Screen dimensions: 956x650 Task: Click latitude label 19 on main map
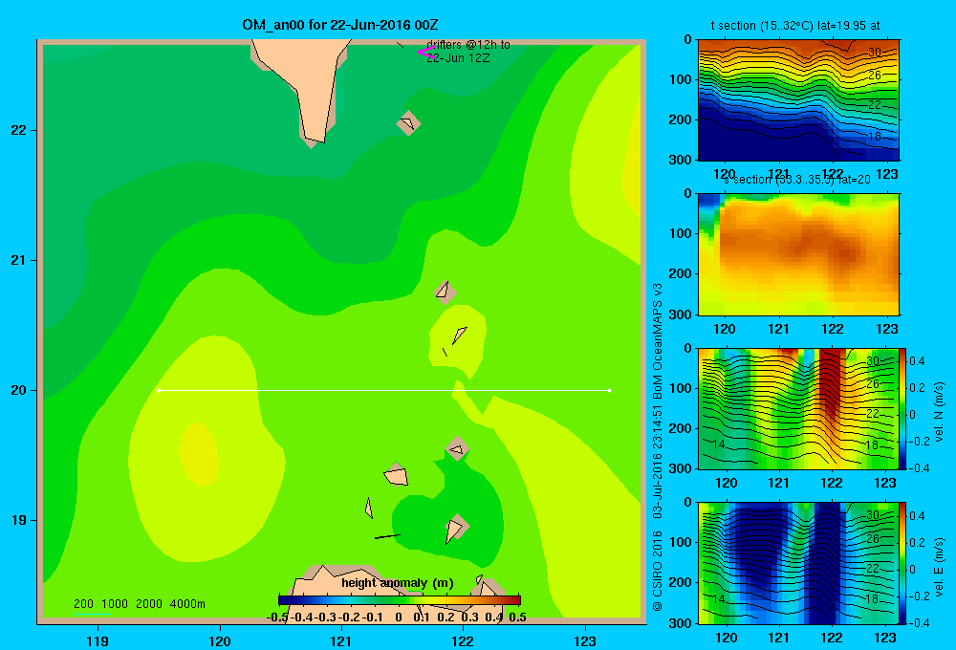click(19, 520)
